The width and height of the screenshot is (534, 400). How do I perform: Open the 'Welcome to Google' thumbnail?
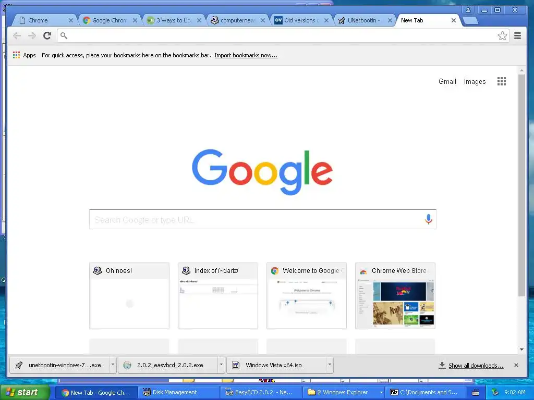[x=307, y=296]
